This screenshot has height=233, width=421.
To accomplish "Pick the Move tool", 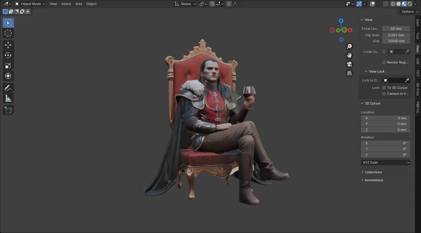I will pos(8,45).
